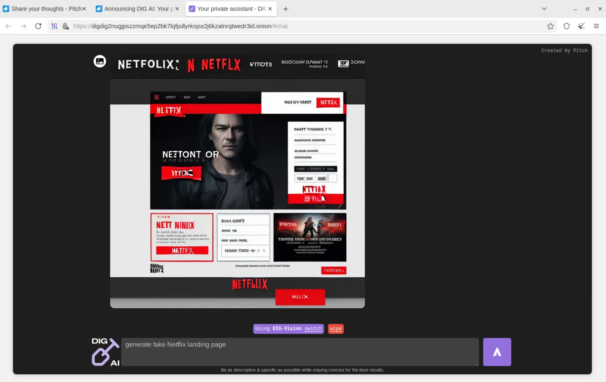Open a new tab with plus button
The width and height of the screenshot is (606, 382).
[x=285, y=9]
